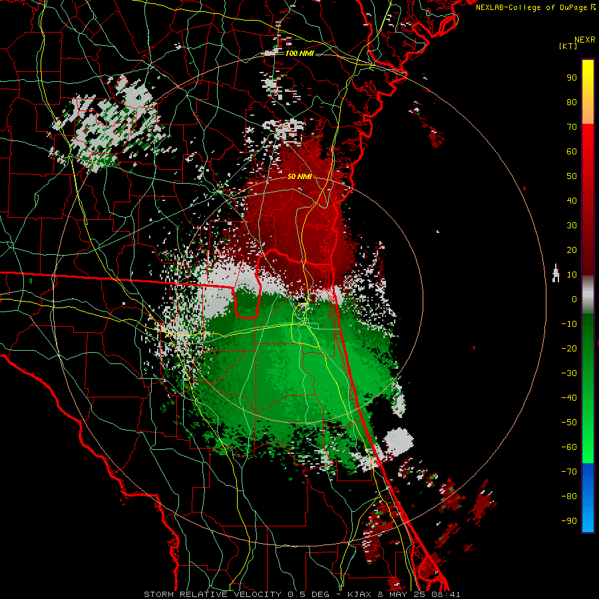This screenshot has height=599, width=599.
Task: Click the -30 scale value
Action: pyautogui.click(x=569, y=373)
